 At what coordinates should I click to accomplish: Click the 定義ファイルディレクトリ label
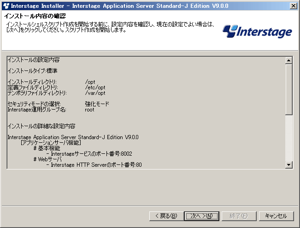[33, 88]
